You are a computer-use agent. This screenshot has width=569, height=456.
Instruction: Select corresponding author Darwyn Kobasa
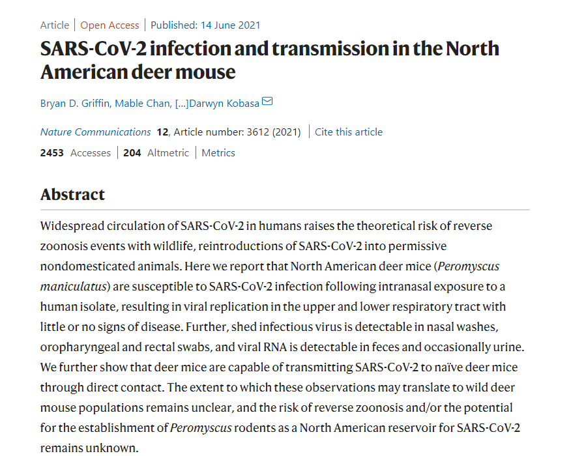(224, 103)
